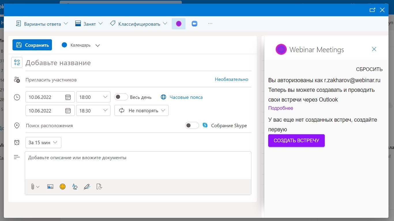Open the Варианты ответа dropdown
The image size is (394, 221).
[x=42, y=24]
